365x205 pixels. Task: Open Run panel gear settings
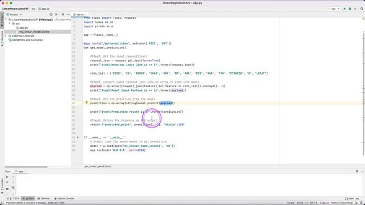click(x=357, y=171)
